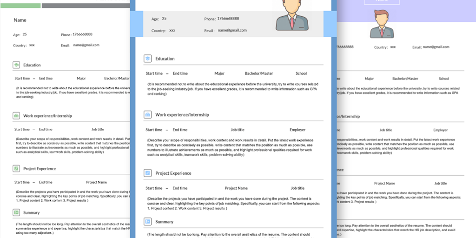Click the email name@gmail.com in the purple template
Viewport: 476px width, 238px height.
coord(436,47)
